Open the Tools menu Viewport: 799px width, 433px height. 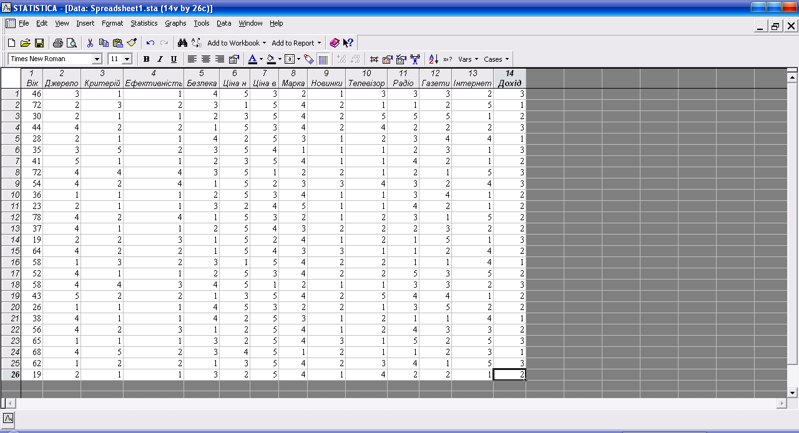(202, 23)
